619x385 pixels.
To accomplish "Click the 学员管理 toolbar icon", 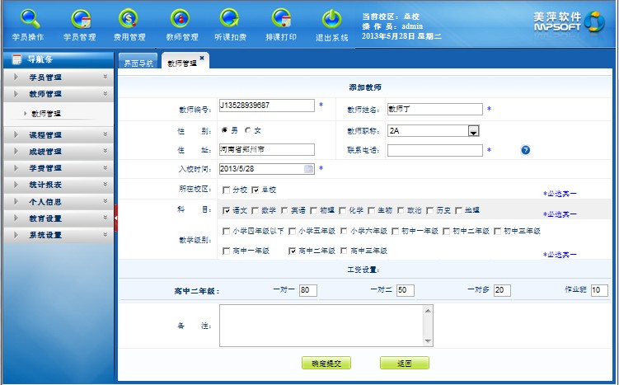I will [x=80, y=24].
